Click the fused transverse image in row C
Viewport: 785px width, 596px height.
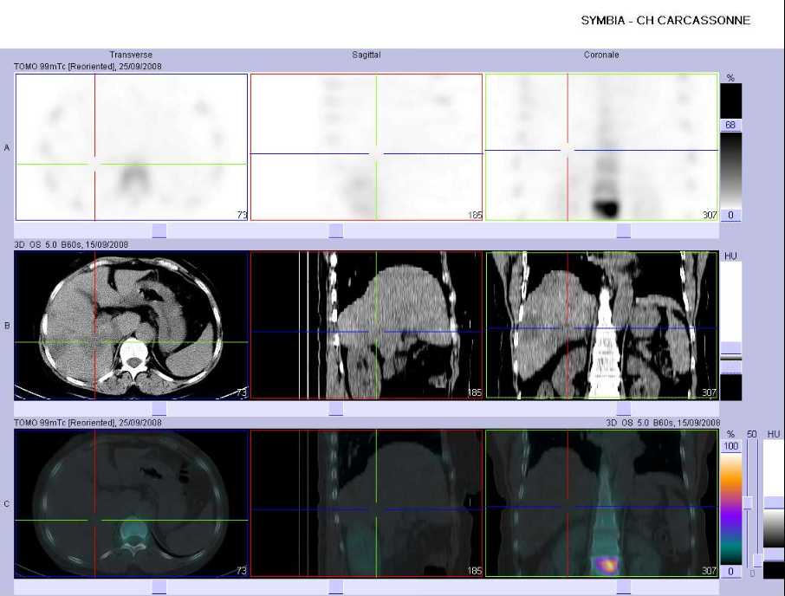[x=132, y=503]
